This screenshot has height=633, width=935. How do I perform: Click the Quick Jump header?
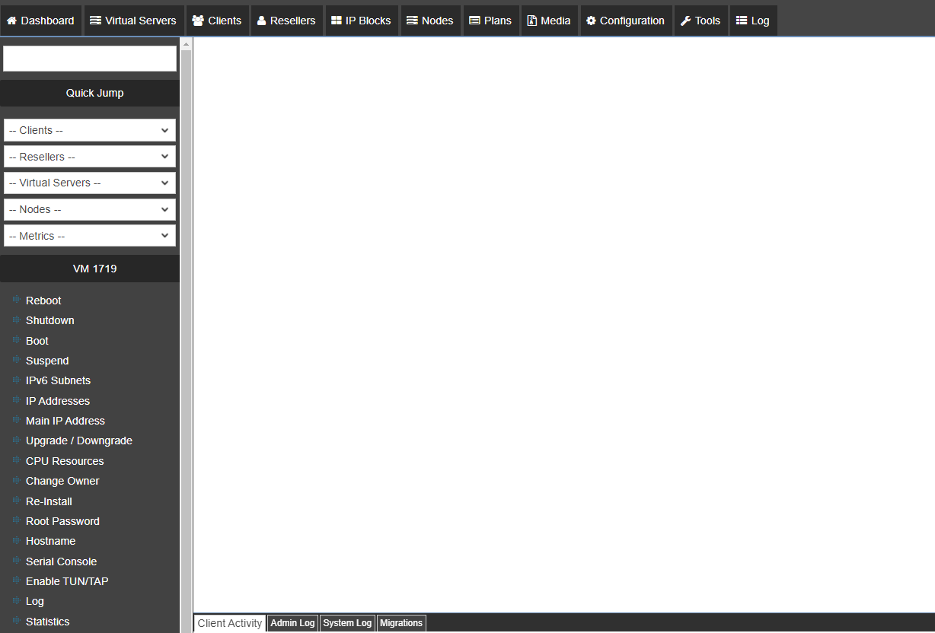90,93
